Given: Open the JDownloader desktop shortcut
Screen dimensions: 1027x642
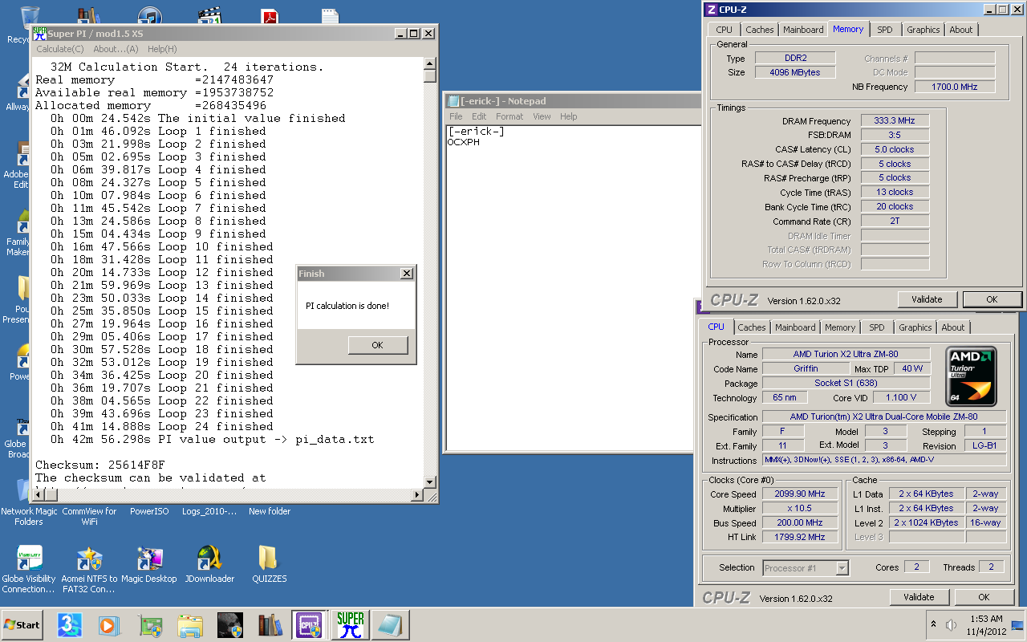Looking at the screenshot, I should [209, 565].
